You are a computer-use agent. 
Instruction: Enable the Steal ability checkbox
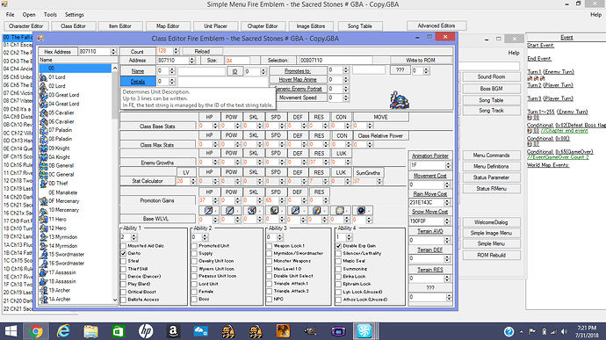coord(123,261)
